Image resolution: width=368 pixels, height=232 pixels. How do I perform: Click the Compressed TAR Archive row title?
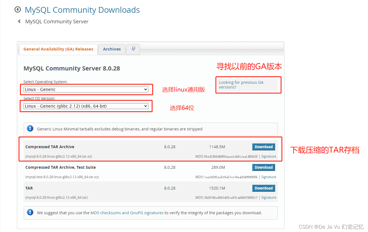click(50, 147)
